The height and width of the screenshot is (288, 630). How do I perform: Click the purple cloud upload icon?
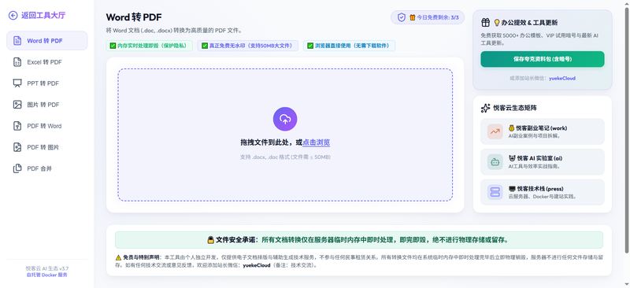[x=285, y=119]
